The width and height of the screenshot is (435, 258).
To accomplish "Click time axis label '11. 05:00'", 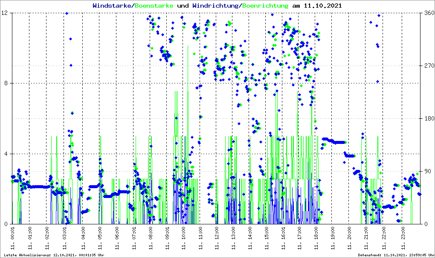I will [x=100, y=238].
